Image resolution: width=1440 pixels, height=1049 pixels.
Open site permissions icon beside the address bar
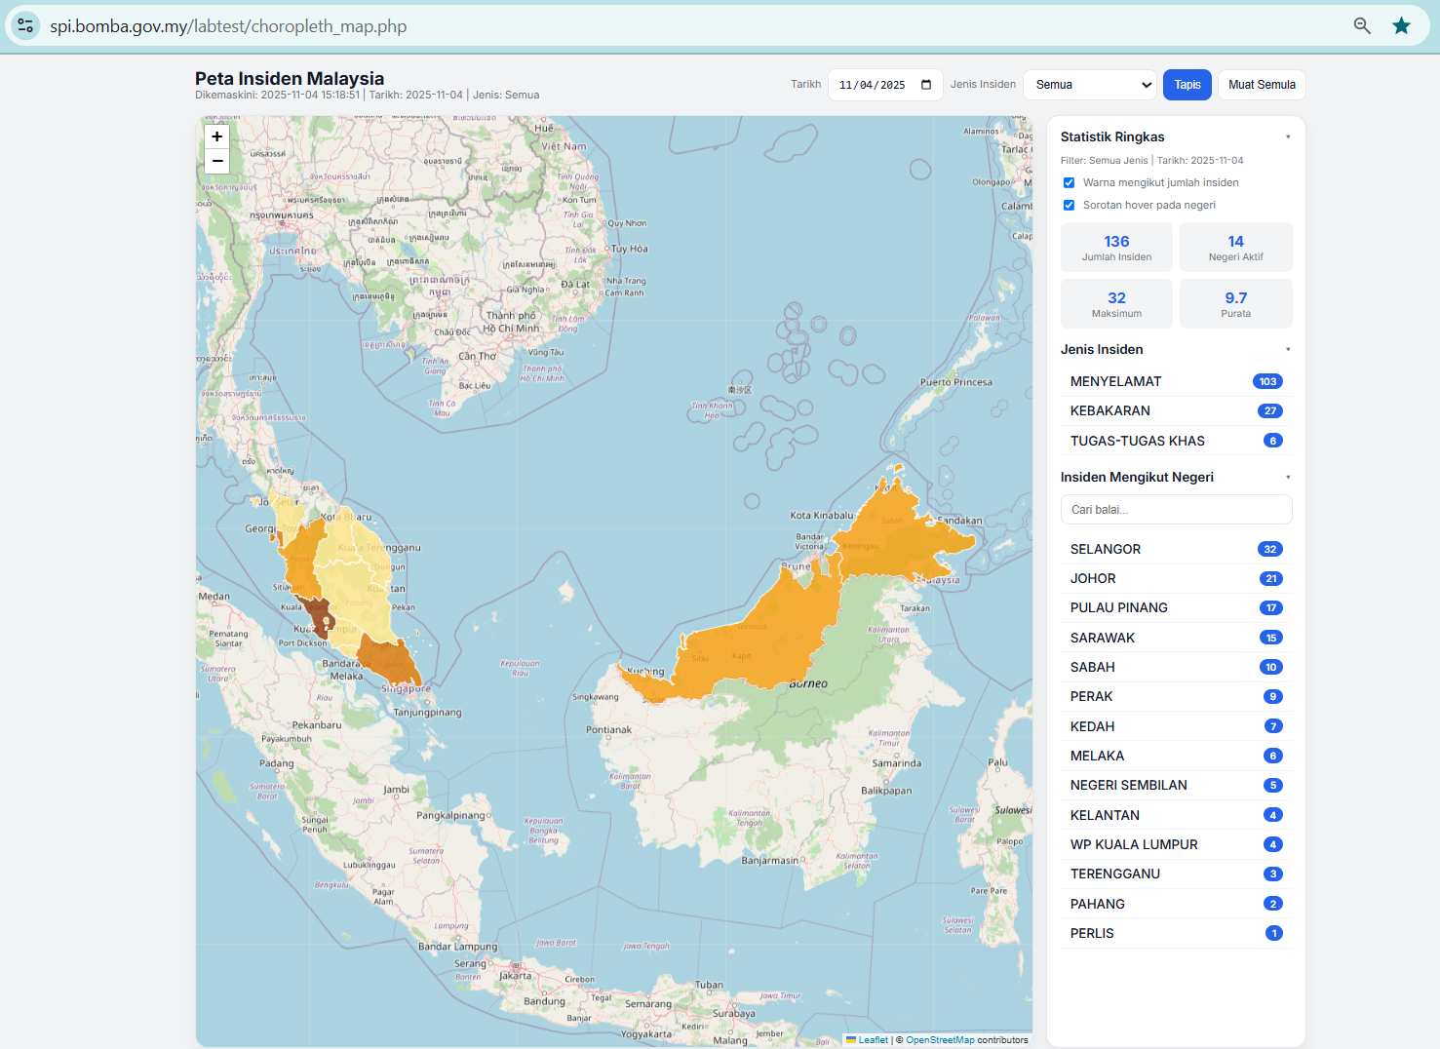(25, 25)
